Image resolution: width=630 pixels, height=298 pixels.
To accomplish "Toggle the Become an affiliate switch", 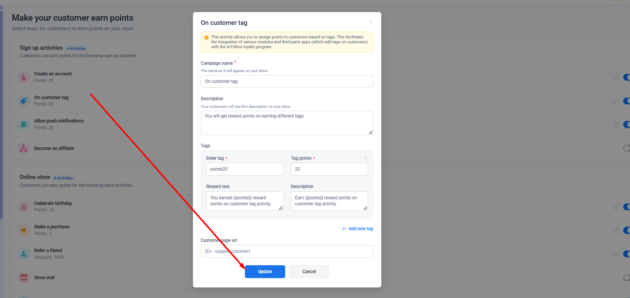I will [626, 148].
